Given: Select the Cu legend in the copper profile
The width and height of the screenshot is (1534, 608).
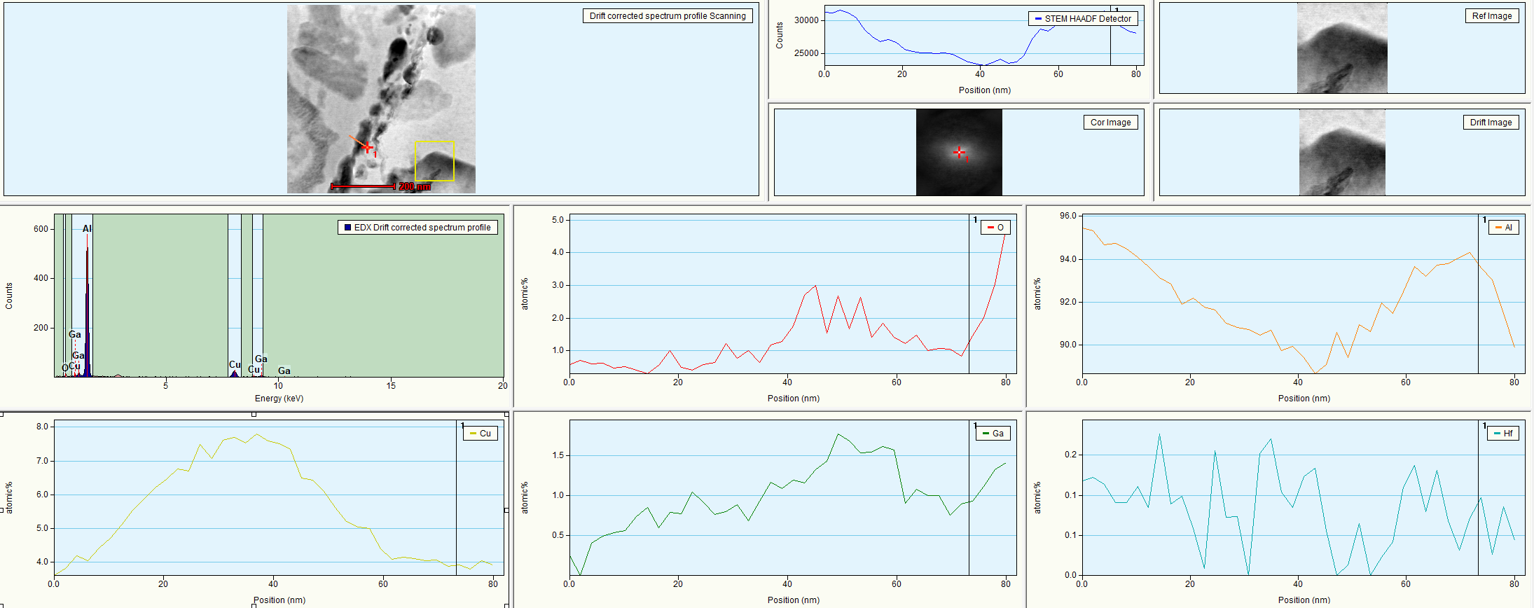Looking at the screenshot, I should [x=480, y=434].
